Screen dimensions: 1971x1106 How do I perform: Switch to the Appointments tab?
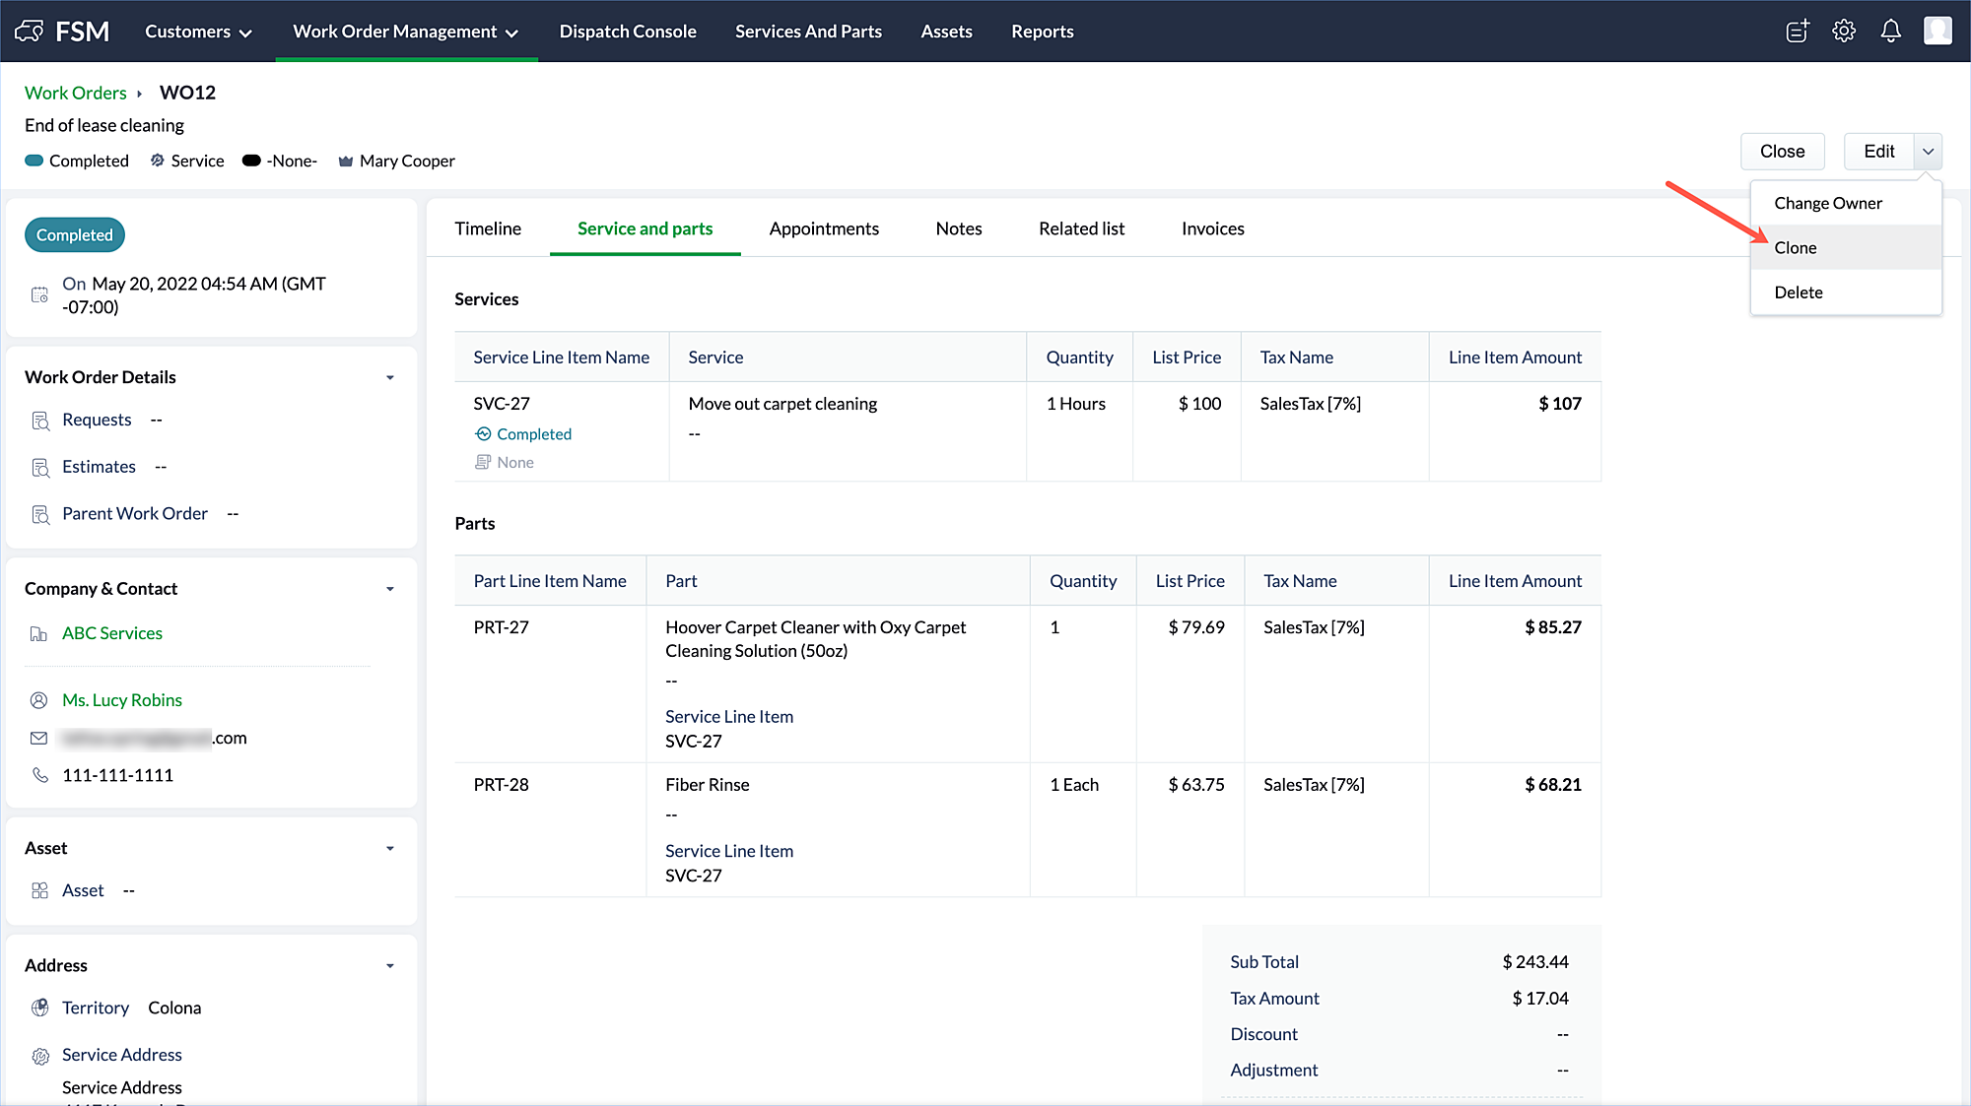pyautogui.click(x=824, y=228)
